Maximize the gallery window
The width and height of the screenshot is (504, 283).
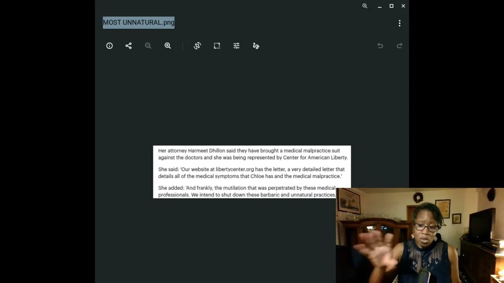coord(391,6)
